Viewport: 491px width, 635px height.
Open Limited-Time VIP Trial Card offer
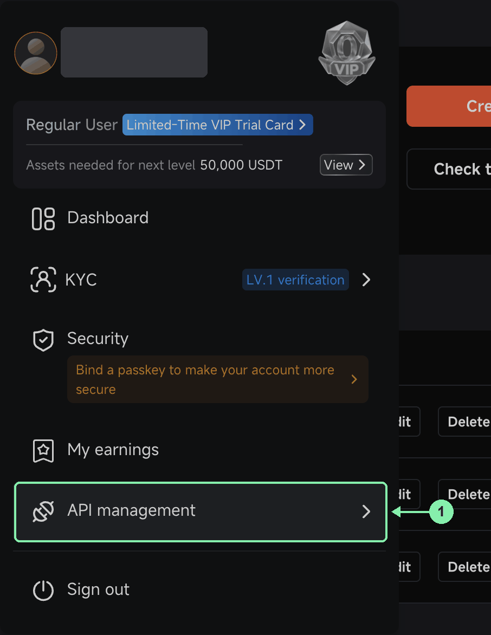[217, 125]
